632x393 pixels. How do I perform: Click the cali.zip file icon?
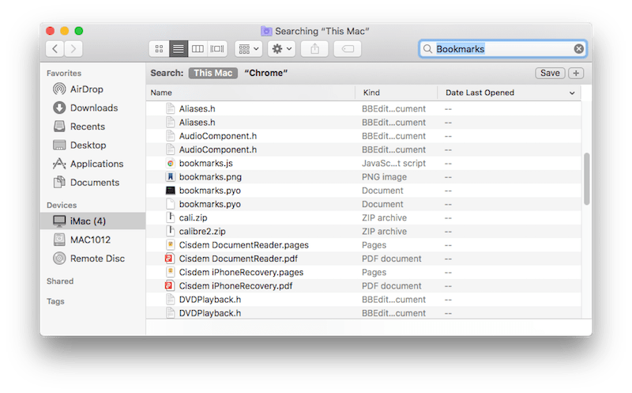point(171,217)
